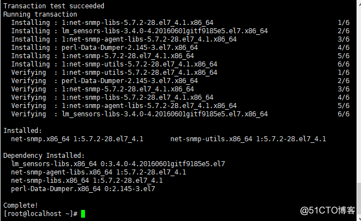361x221 pixels.
Task: Click perl-Data-Dumper.x86_64 dependency entry
Action: tap(83, 189)
